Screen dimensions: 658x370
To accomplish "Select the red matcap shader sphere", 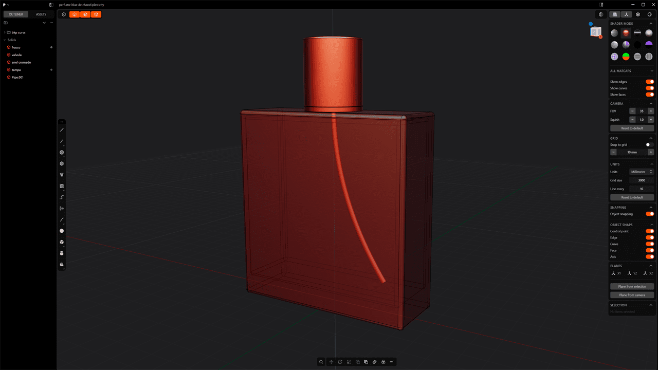I will pos(626,33).
